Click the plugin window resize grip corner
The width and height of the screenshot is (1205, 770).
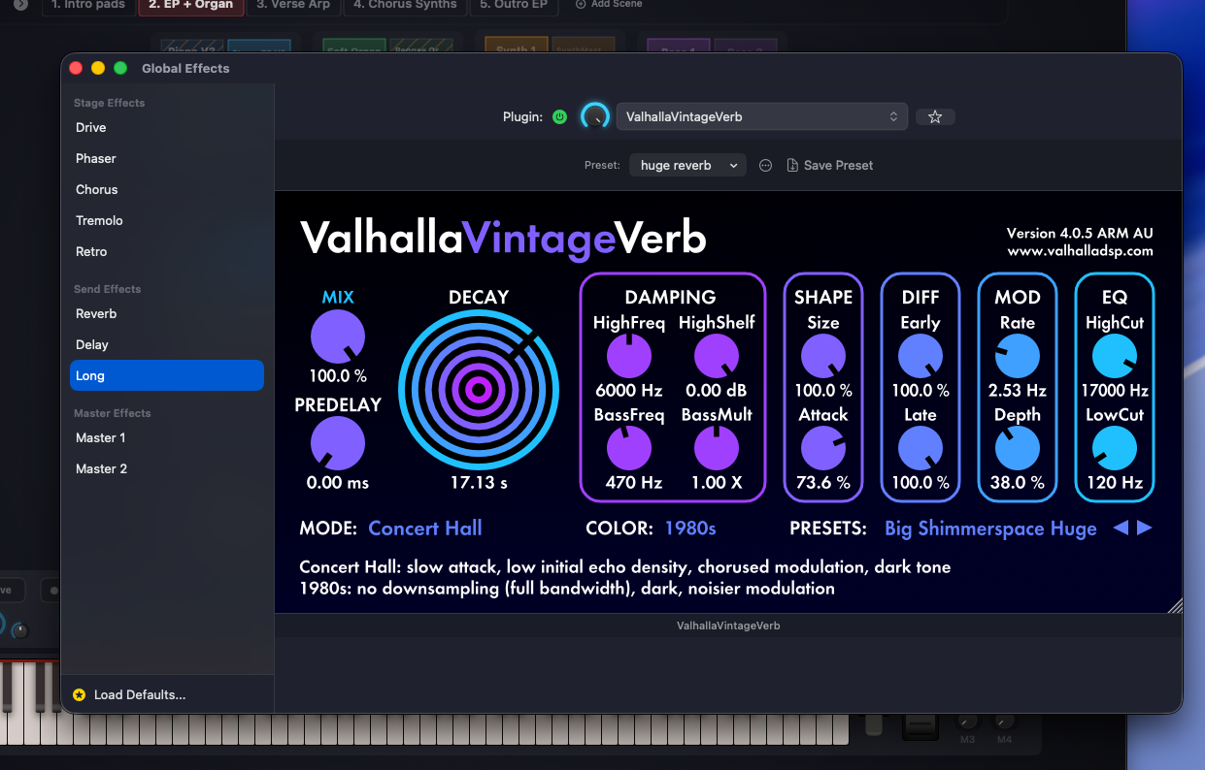pyautogui.click(x=1175, y=605)
